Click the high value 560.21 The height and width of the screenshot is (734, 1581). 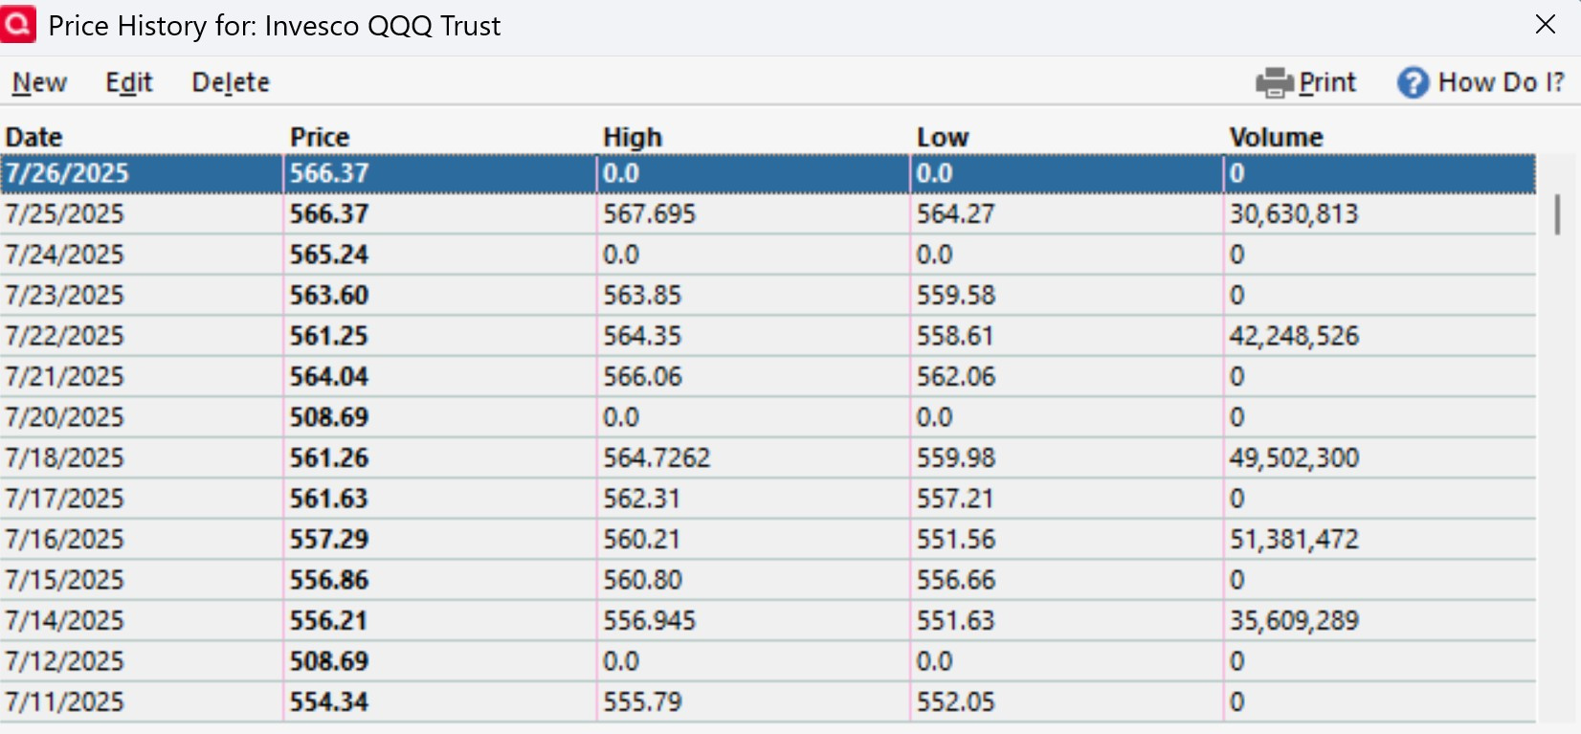(642, 540)
